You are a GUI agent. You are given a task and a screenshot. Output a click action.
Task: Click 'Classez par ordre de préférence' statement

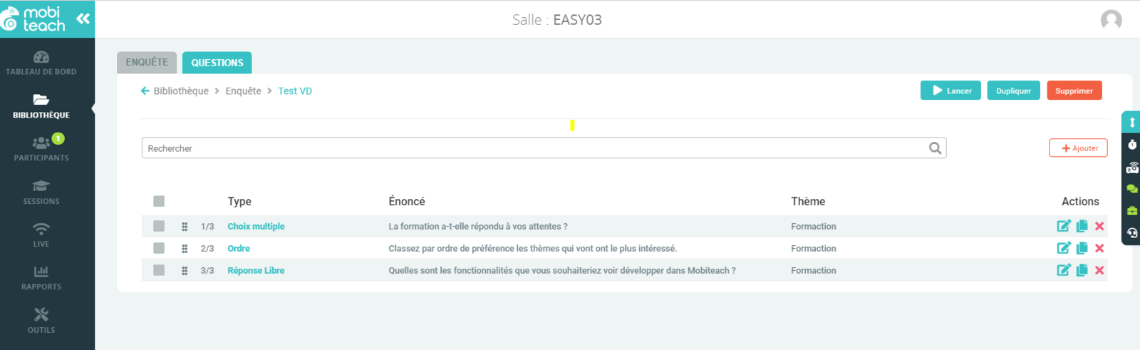coord(533,248)
